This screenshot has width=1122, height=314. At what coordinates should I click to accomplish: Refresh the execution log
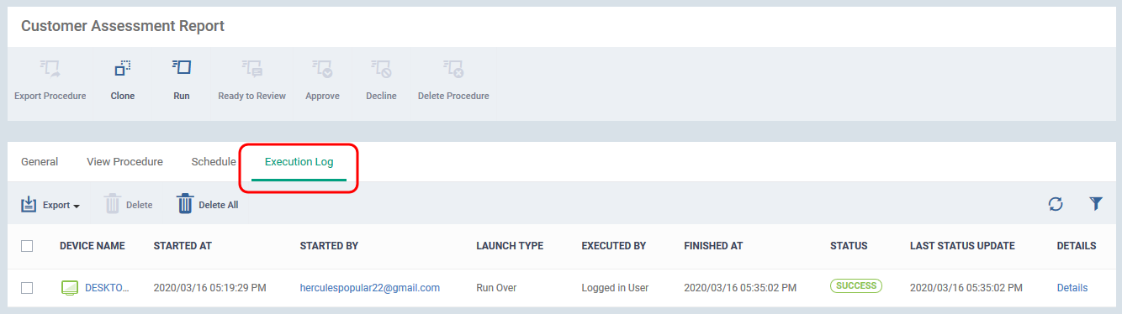[x=1056, y=204]
